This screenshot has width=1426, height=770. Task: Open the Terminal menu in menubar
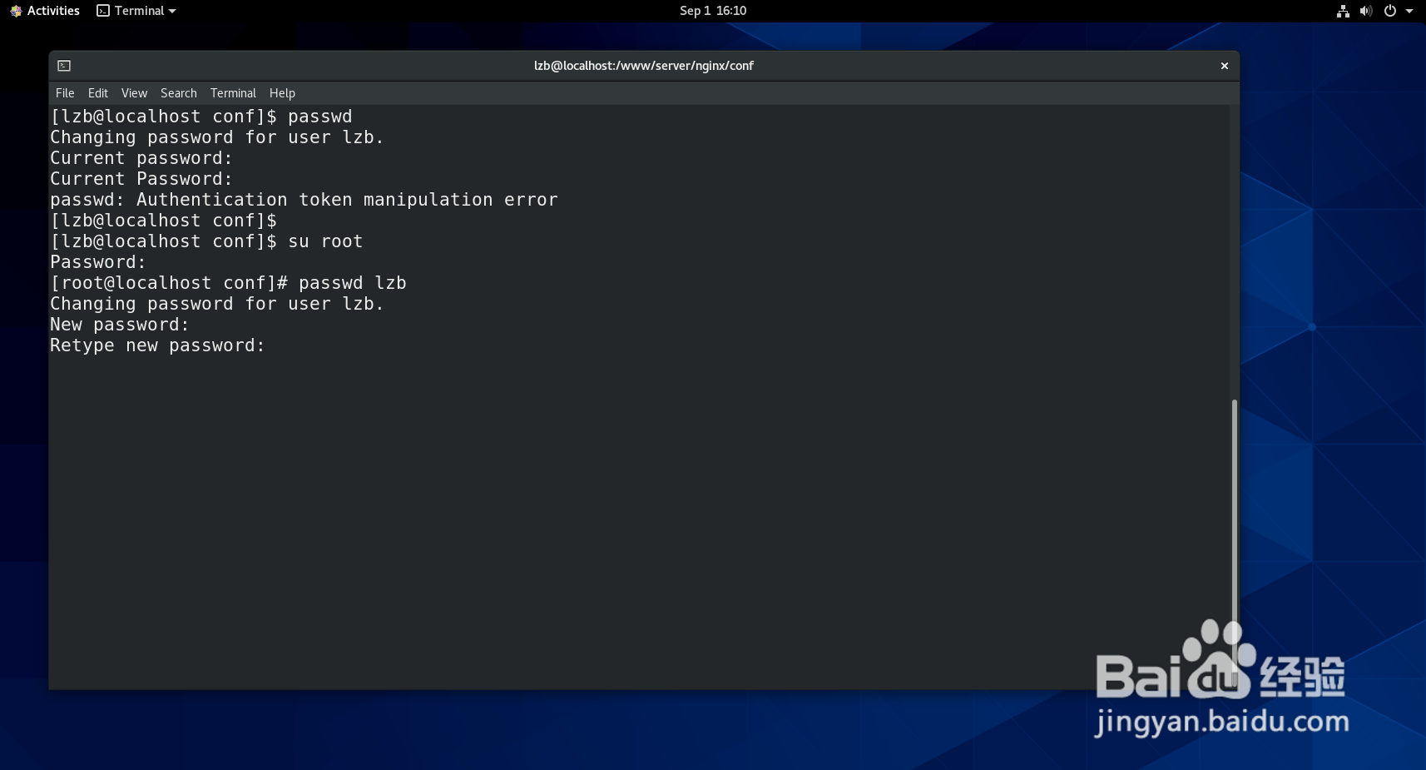[x=233, y=93]
